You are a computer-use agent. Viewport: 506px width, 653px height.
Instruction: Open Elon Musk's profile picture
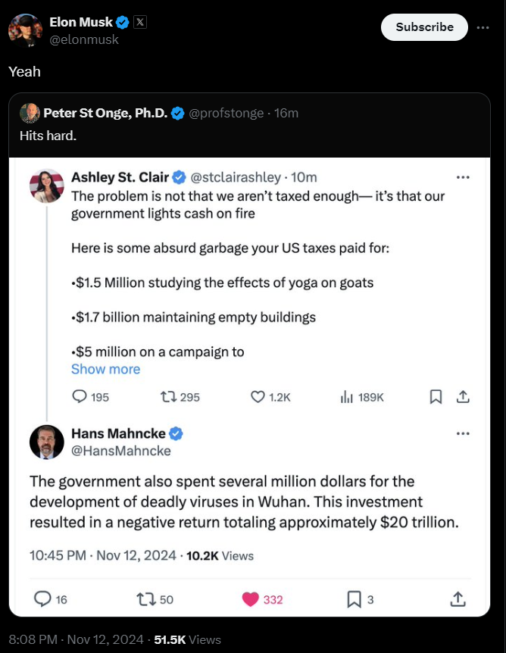pyautogui.click(x=24, y=30)
